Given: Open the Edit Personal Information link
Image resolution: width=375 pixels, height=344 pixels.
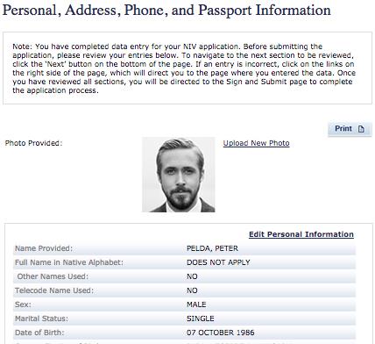Looking at the screenshot, I should click(x=301, y=234).
